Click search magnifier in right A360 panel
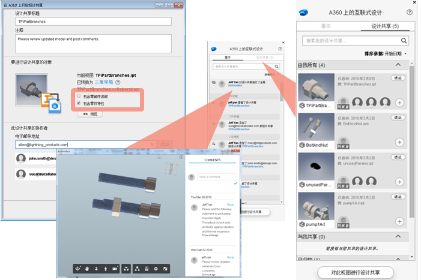This screenshot has height=280, width=421. (x=404, y=40)
